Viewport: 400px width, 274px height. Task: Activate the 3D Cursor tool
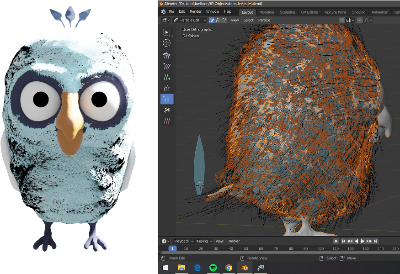(166, 43)
